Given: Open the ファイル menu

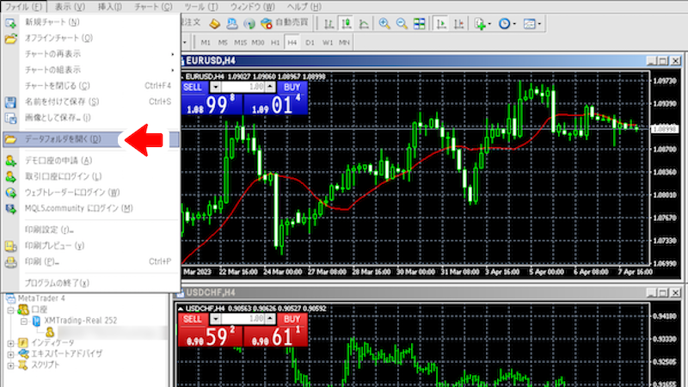Looking at the screenshot, I should pos(23,7).
